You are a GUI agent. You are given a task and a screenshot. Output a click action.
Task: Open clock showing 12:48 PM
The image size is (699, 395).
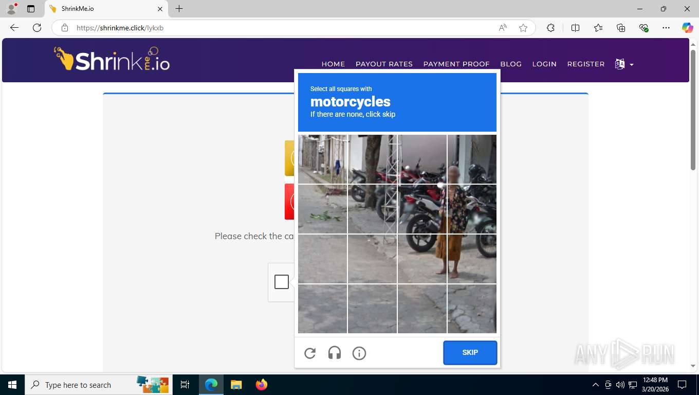(x=655, y=385)
